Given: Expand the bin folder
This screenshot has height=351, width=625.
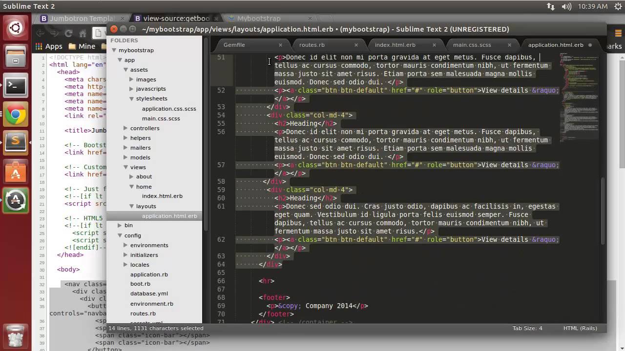Looking at the screenshot, I should click(120, 225).
